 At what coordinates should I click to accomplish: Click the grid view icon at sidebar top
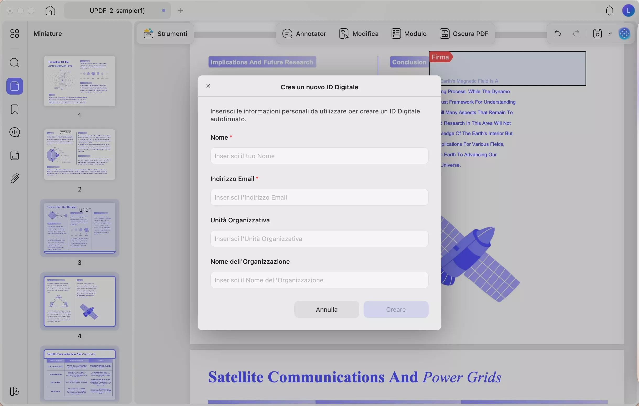pyautogui.click(x=15, y=34)
